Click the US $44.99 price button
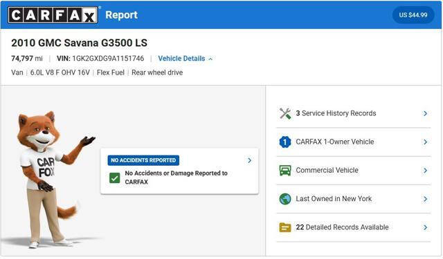Viewport: 443px width, 259px height. [413, 15]
